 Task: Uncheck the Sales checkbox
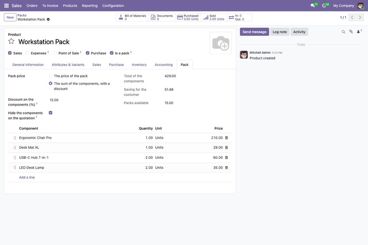coord(10,53)
